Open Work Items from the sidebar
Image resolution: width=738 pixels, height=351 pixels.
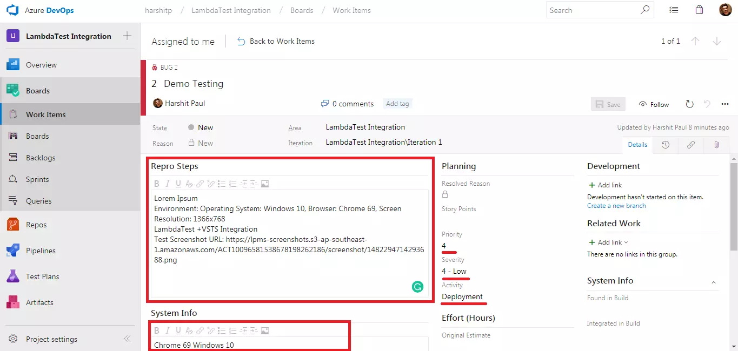45,114
